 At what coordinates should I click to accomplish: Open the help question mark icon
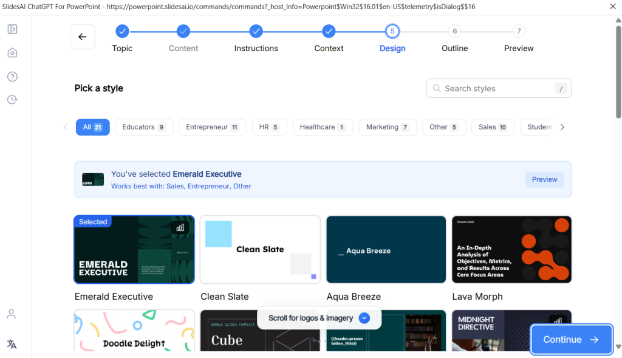coord(12,77)
